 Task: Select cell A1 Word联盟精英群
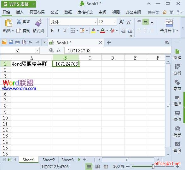click(32, 64)
